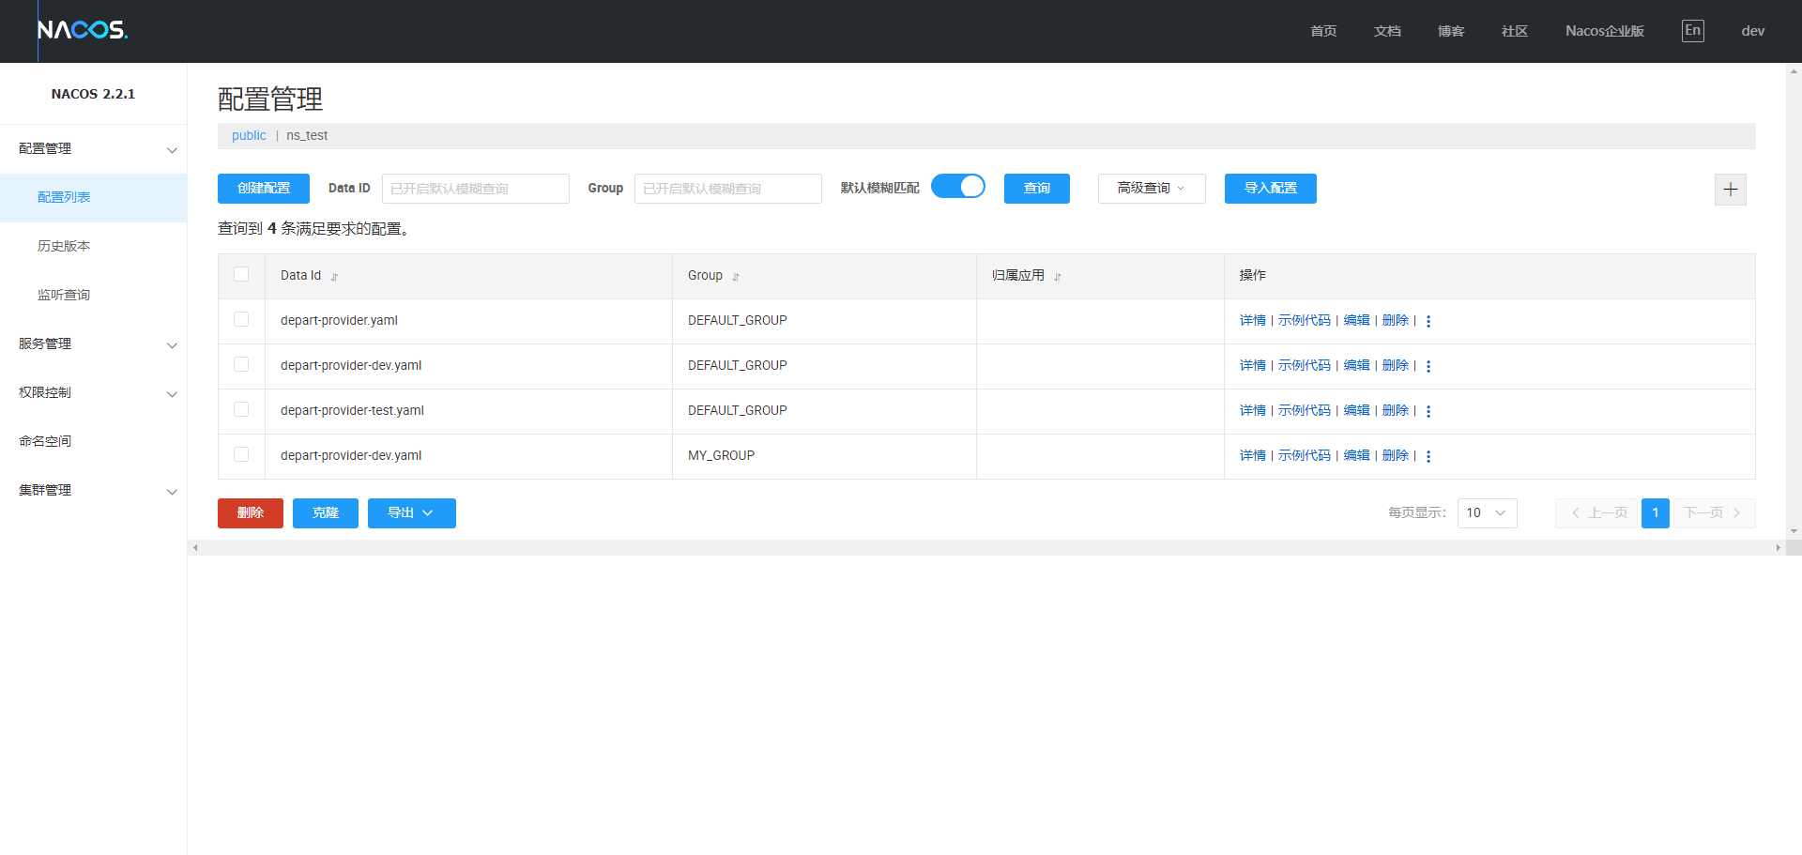Click 创建配置 button

[x=264, y=189]
